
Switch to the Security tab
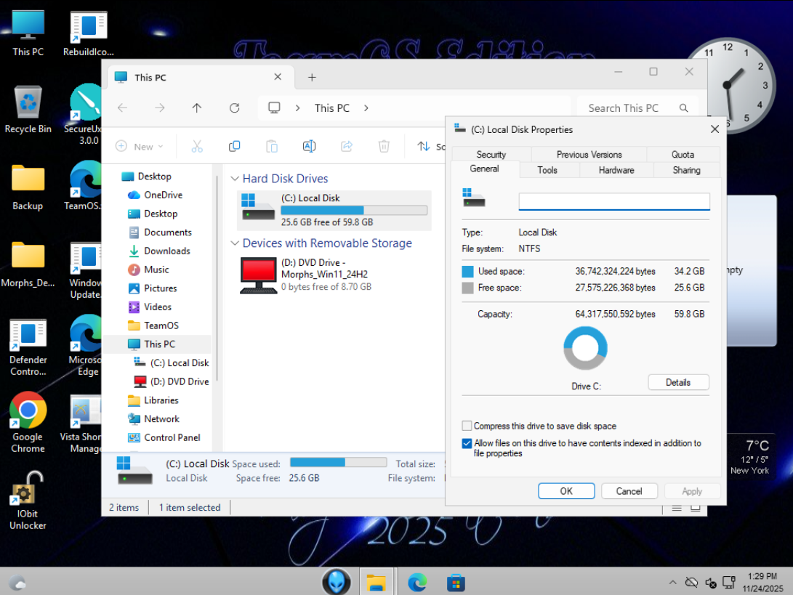click(x=491, y=154)
